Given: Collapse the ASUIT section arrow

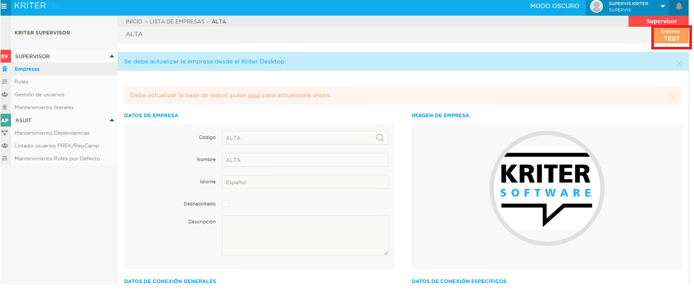Looking at the screenshot, I should tap(112, 120).
